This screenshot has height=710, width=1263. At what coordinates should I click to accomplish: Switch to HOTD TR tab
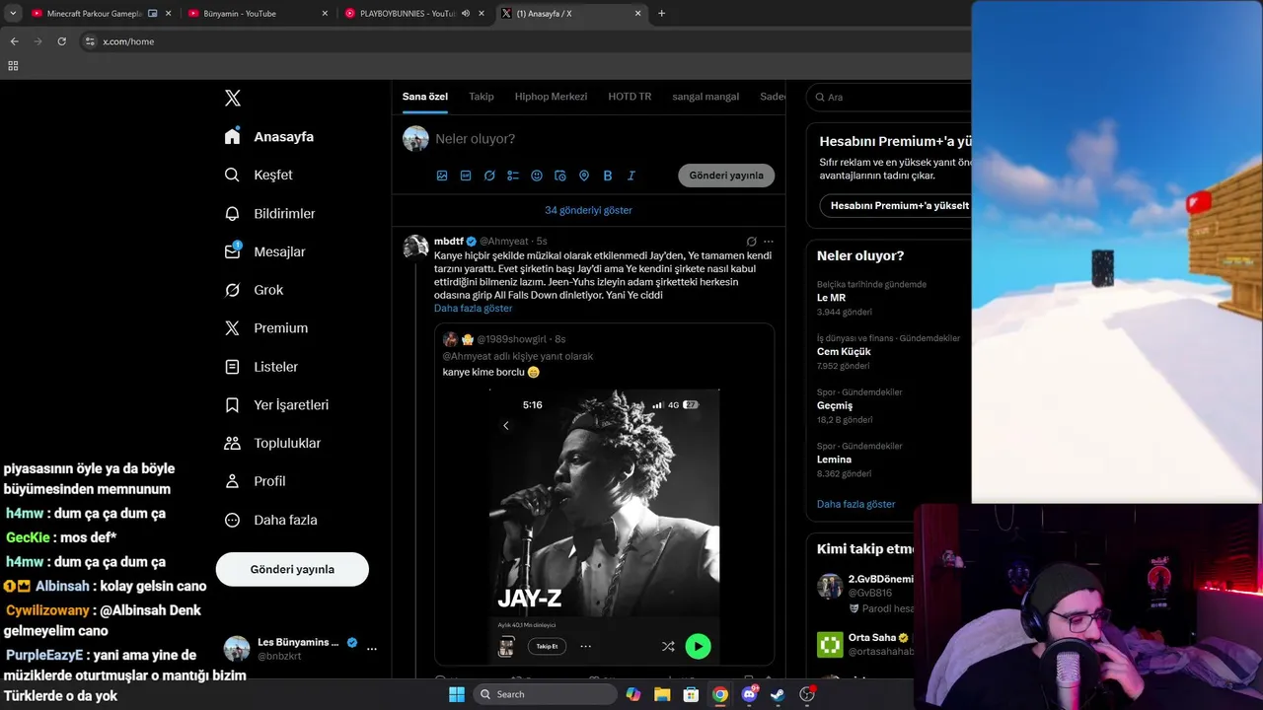(630, 97)
